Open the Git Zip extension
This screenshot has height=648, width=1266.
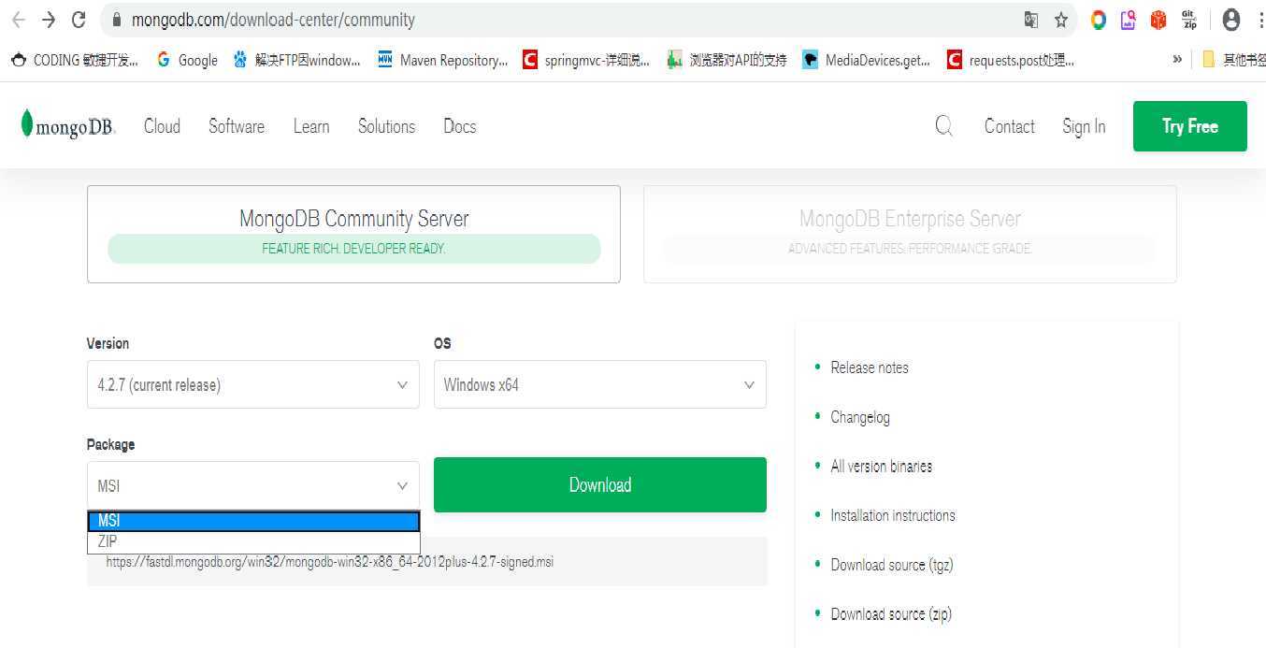[x=1189, y=20]
